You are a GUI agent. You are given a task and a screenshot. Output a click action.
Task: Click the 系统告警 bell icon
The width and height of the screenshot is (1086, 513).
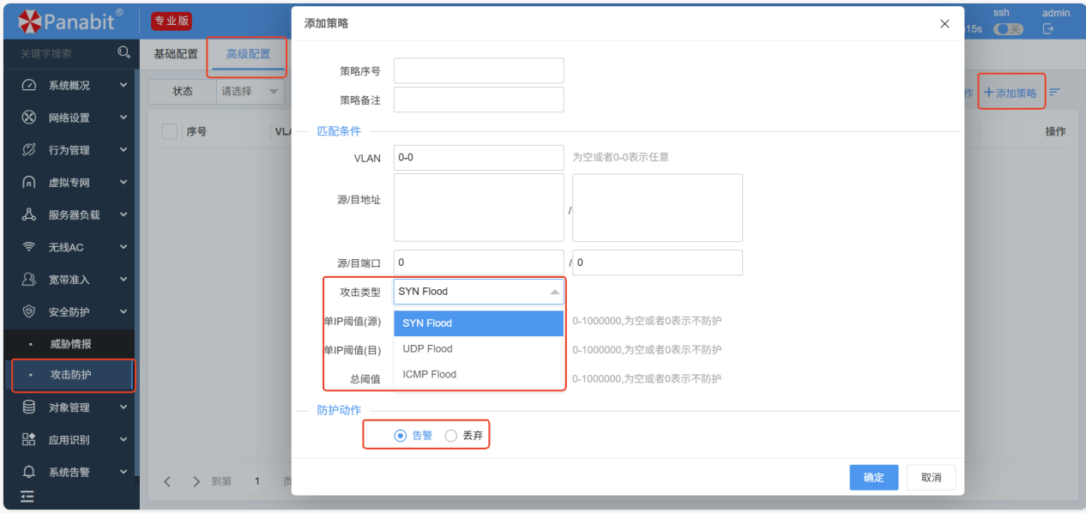(29, 472)
